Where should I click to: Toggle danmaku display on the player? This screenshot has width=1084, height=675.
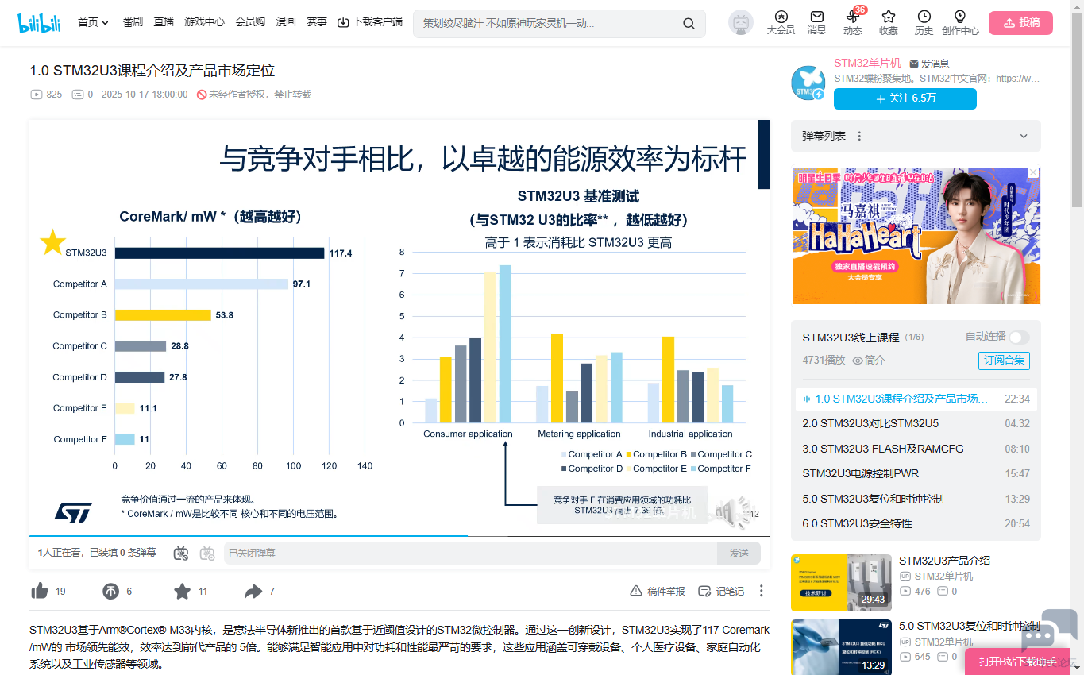tap(181, 553)
